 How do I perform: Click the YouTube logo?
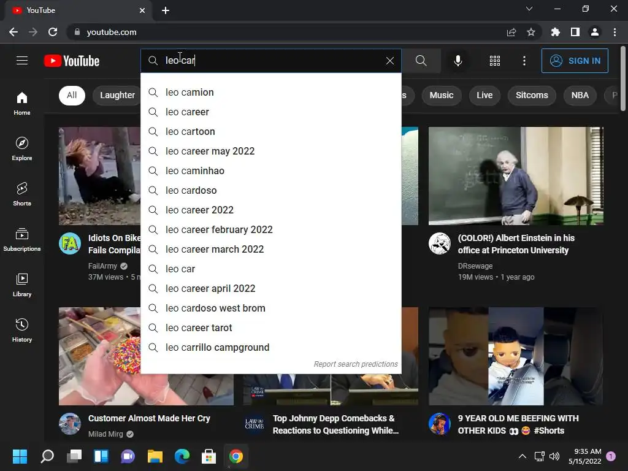pos(72,61)
